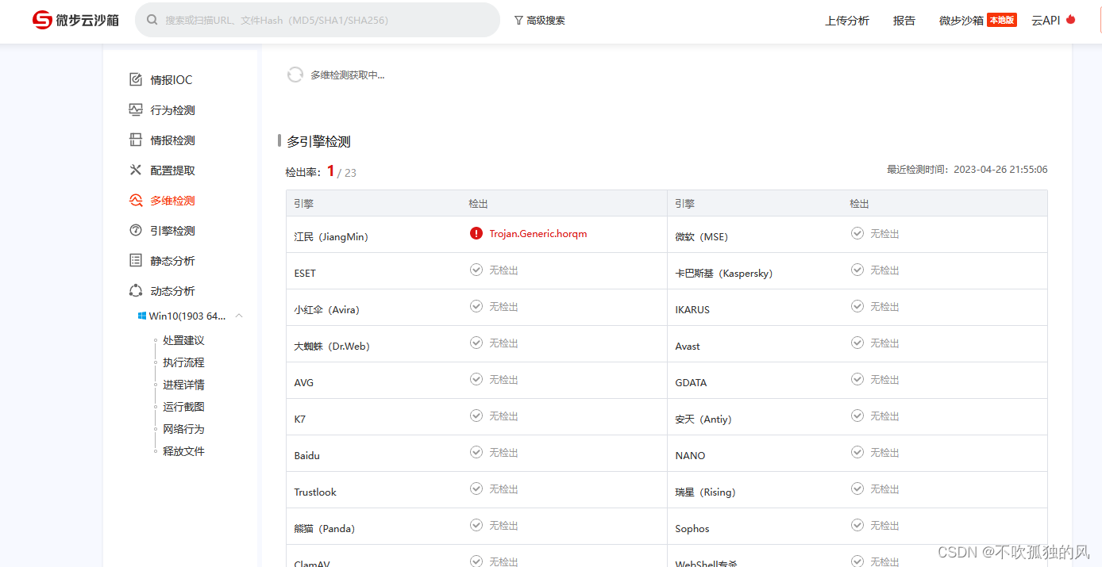The width and height of the screenshot is (1102, 567).
Task: Click the check icon in GDATA row
Action: click(857, 379)
